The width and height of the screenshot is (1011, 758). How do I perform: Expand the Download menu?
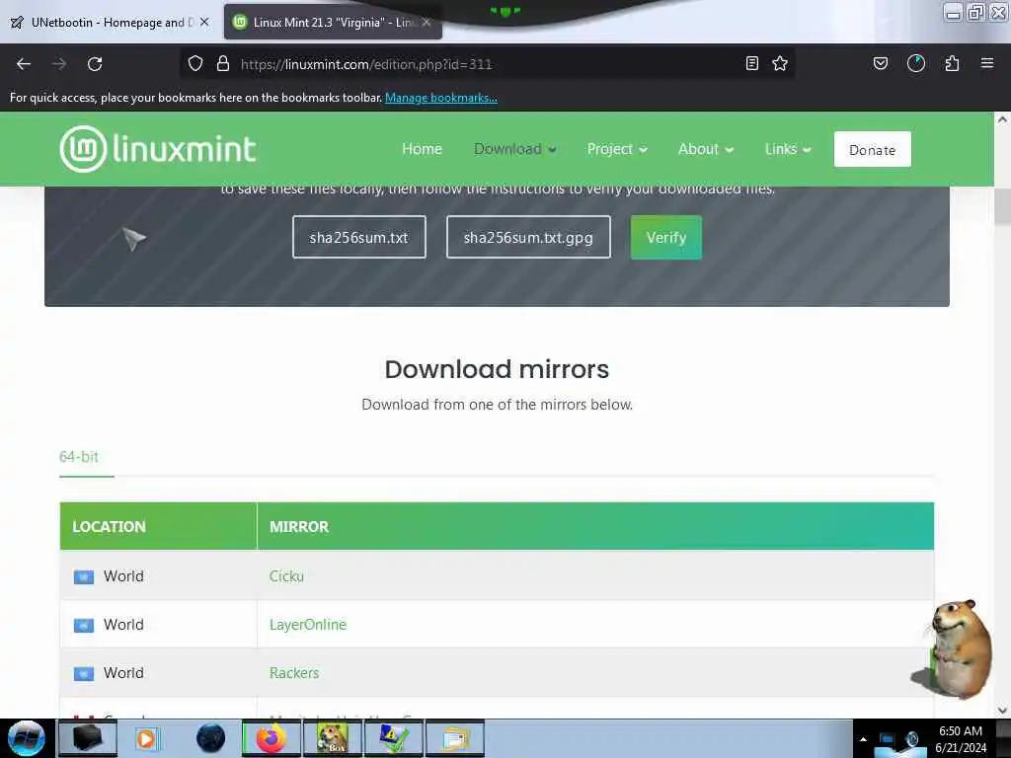pos(515,149)
